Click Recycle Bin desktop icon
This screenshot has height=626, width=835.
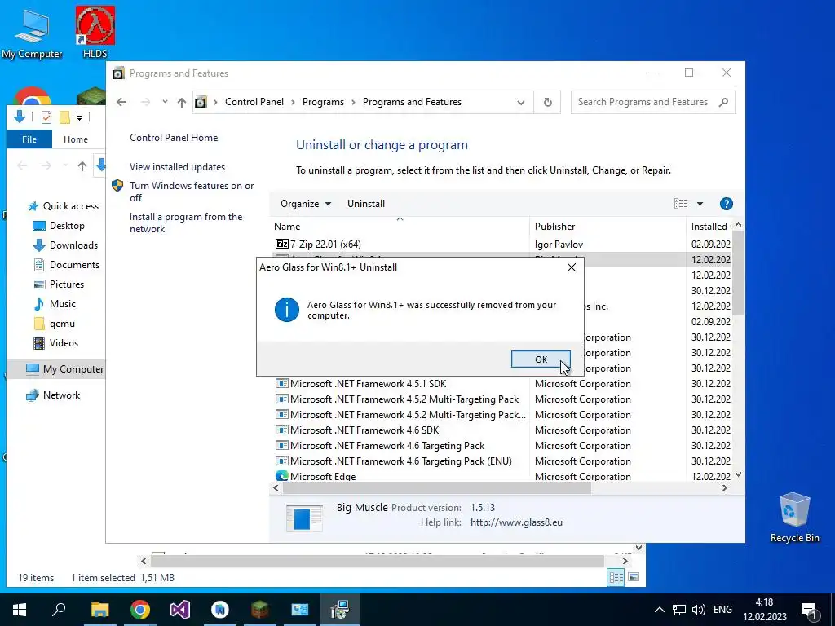click(x=794, y=518)
